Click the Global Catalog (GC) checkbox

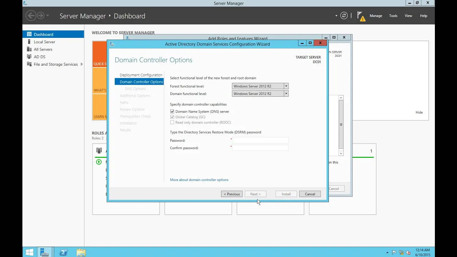point(172,117)
